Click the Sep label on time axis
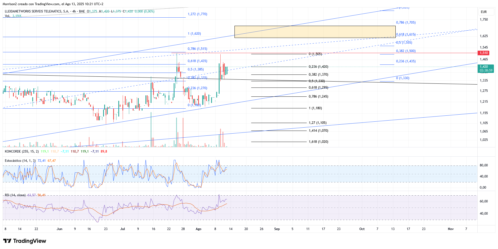Screen dimensions: 498x249 click(x=277, y=229)
